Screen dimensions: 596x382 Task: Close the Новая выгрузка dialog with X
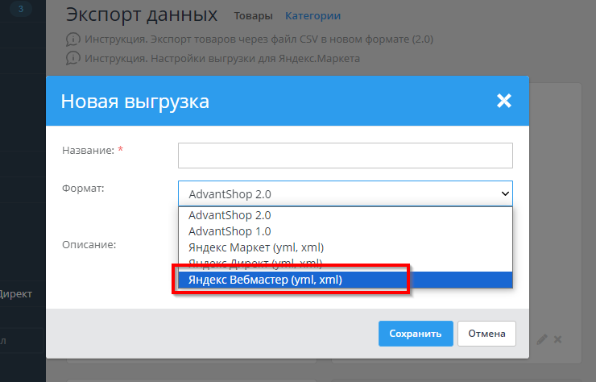[x=504, y=101]
